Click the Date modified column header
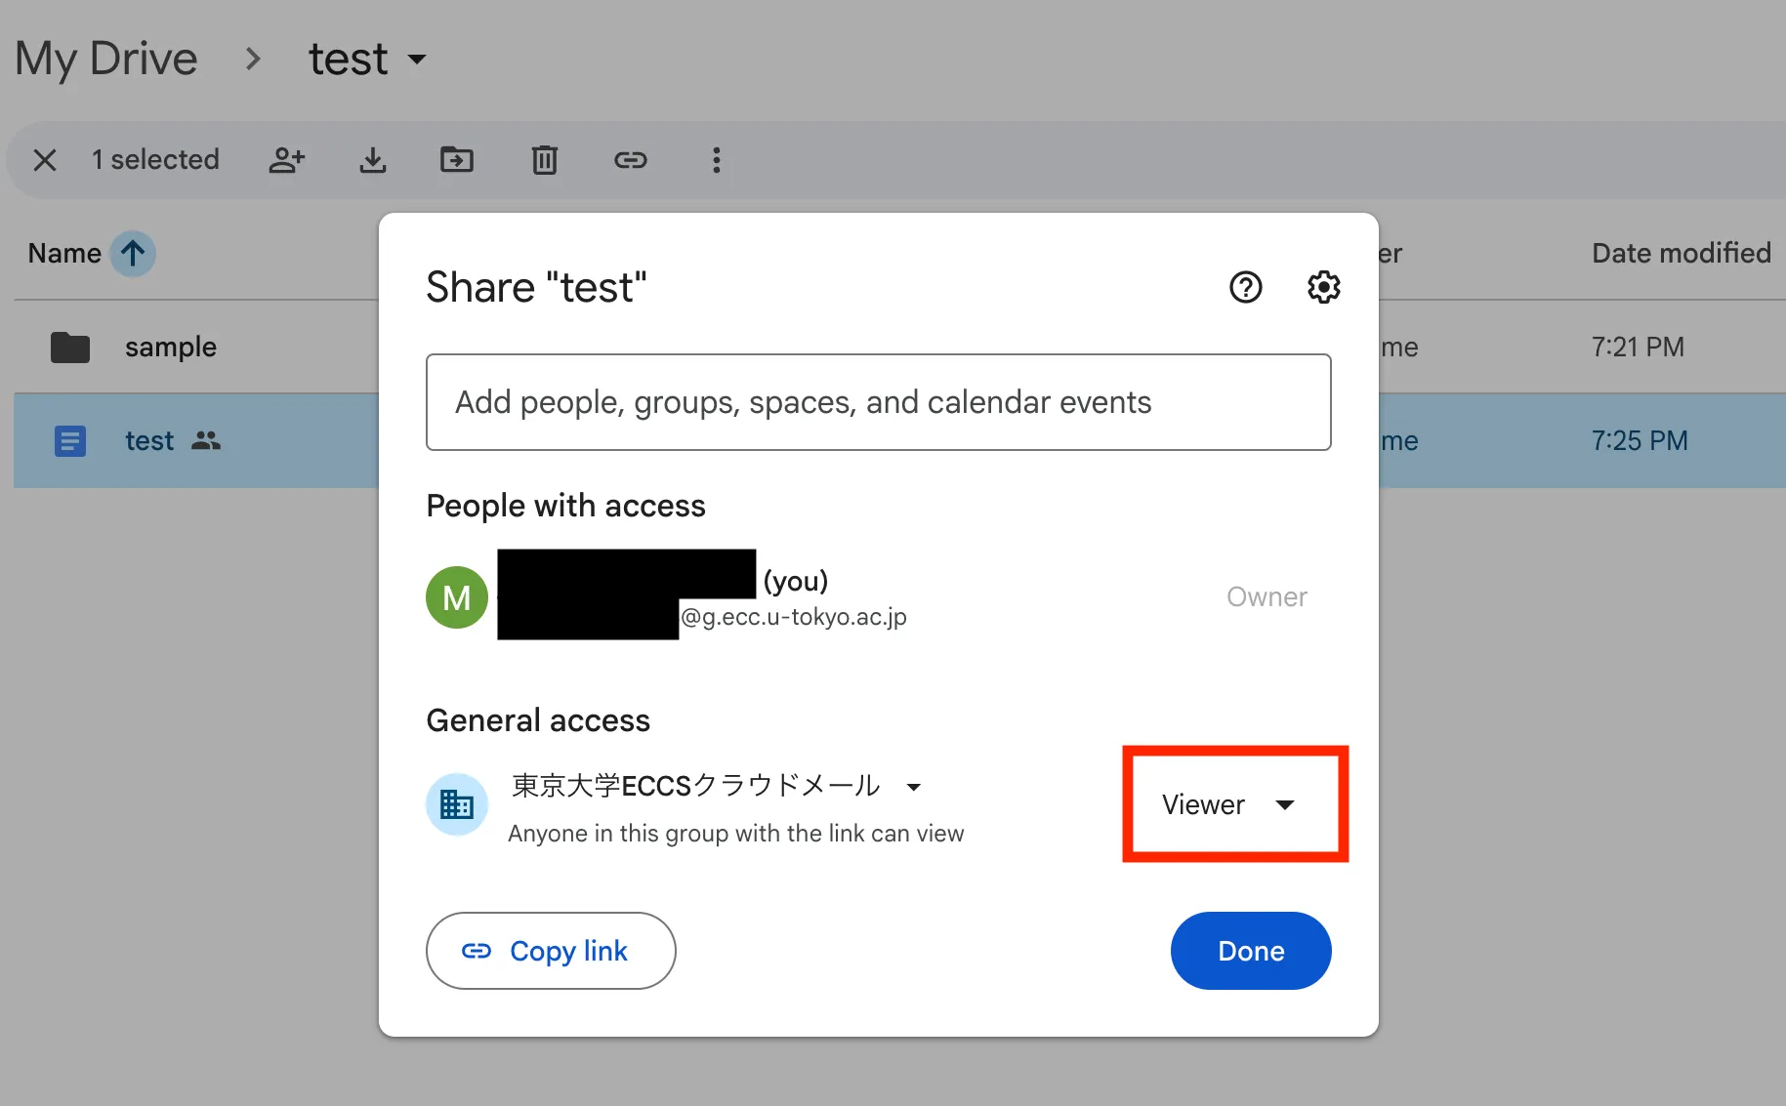The width and height of the screenshot is (1786, 1106). coord(1682,254)
